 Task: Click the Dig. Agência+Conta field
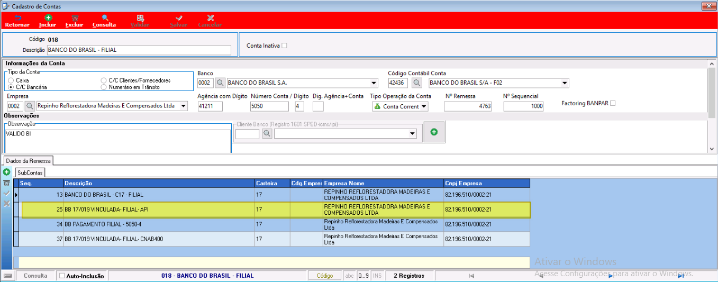click(x=318, y=106)
